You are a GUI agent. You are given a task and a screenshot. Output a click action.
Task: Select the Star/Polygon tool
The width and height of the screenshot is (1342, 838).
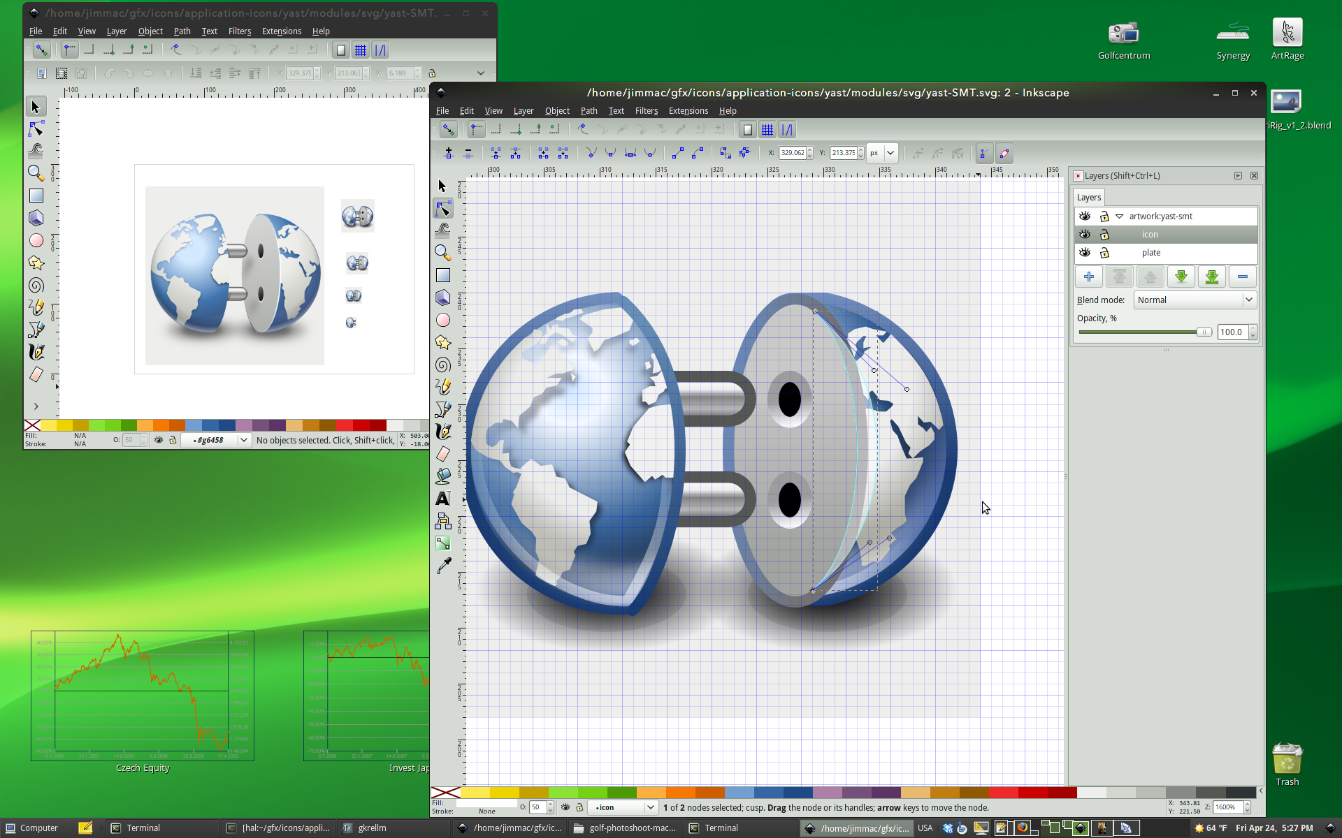point(443,341)
